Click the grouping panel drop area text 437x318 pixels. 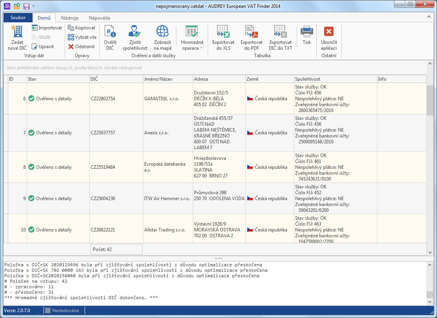(74, 68)
